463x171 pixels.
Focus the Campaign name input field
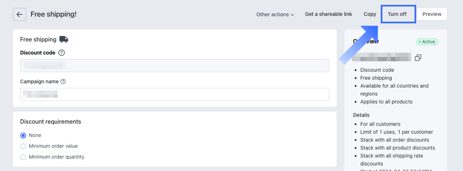coord(175,95)
